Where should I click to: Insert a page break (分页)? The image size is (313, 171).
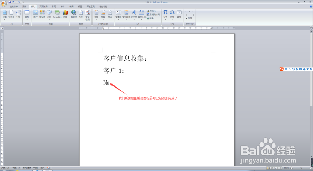[18, 14]
